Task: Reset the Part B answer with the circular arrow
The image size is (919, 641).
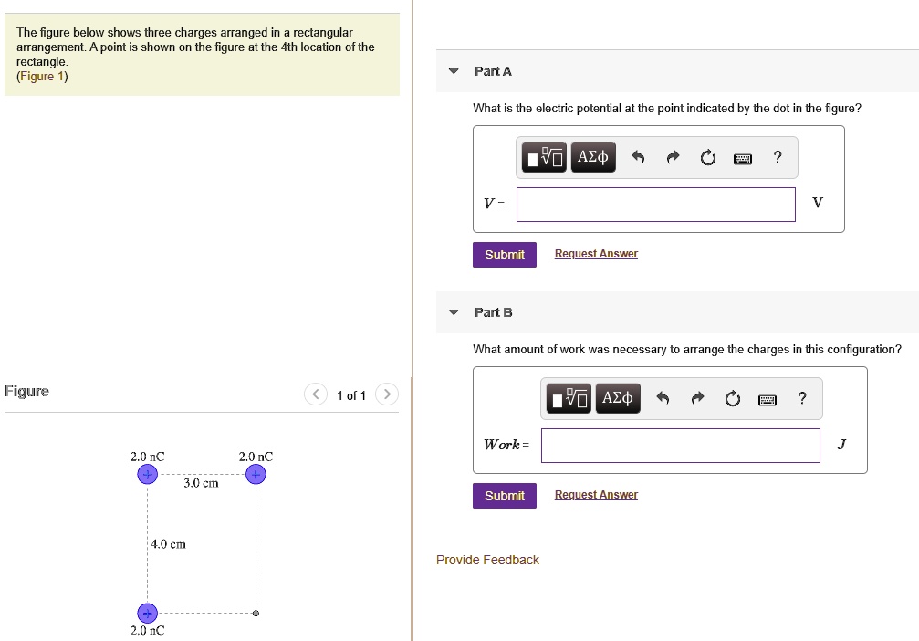Action: (x=732, y=399)
